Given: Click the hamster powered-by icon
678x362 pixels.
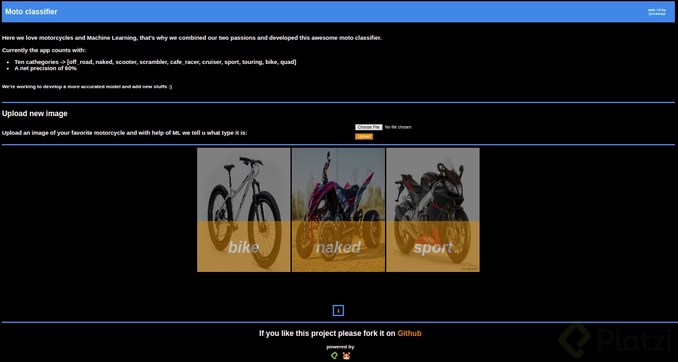Looking at the screenshot, I should (346, 355).
